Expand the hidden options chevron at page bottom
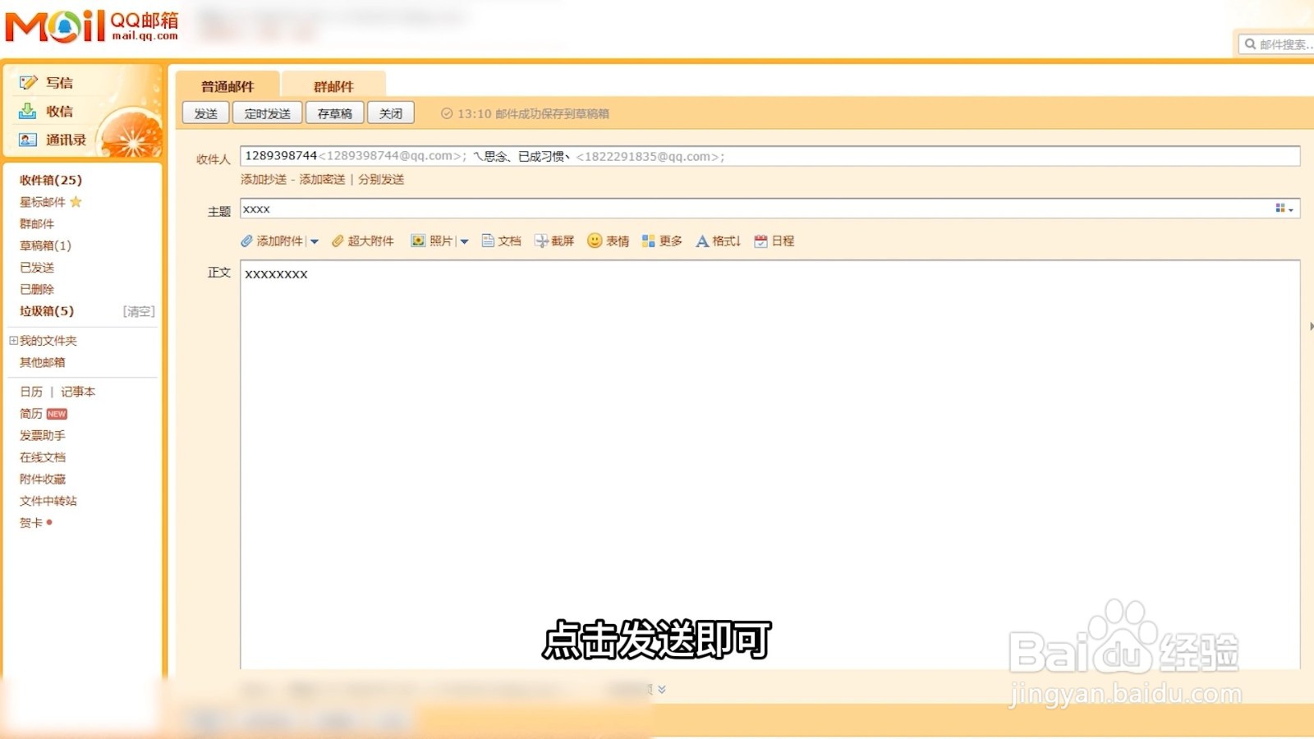Viewport: 1314px width, 739px height. pyautogui.click(x=662, y=690)
